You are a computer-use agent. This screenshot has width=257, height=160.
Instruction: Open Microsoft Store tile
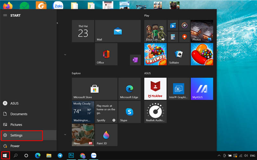tap(94, 89)
